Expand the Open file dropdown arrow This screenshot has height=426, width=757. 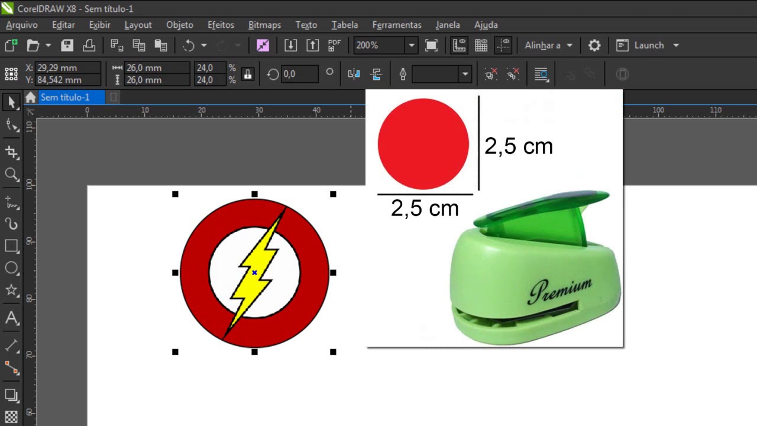48,45
